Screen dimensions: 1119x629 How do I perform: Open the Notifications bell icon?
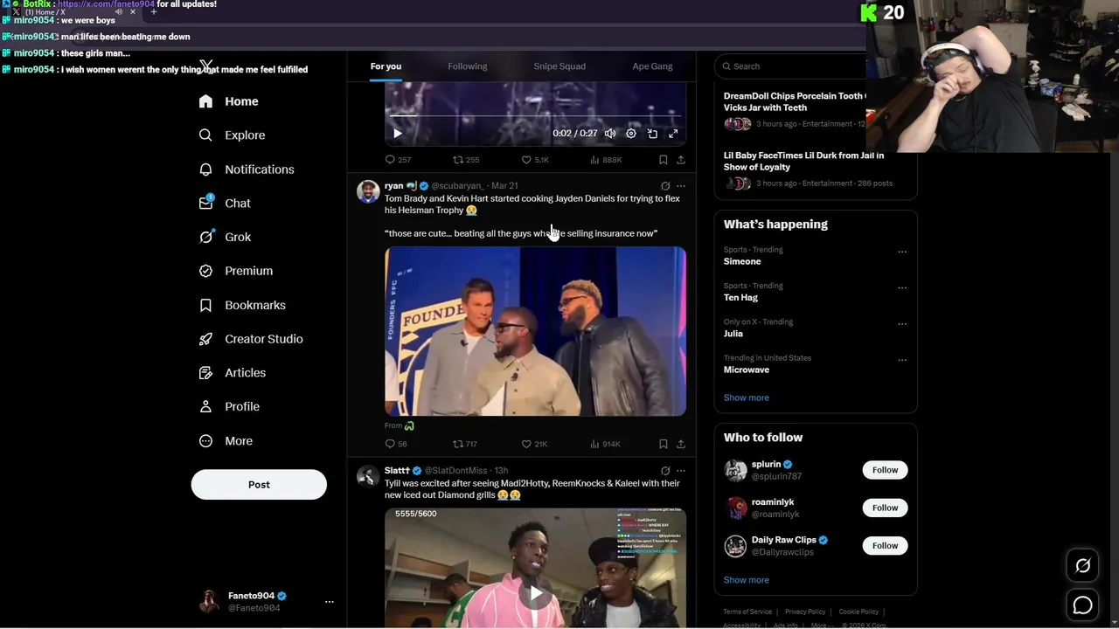click(x=205, y=169)
